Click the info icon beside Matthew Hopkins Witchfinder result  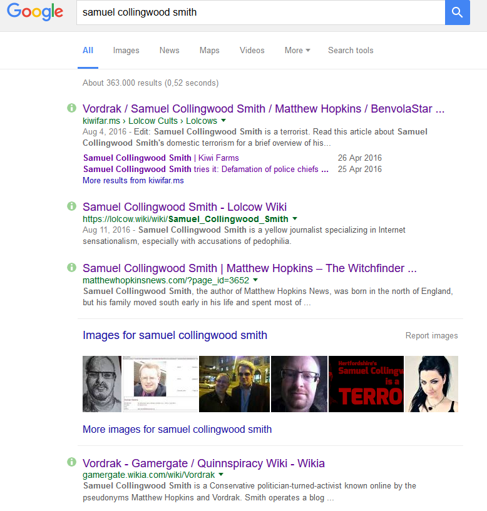tap(71, 267)
